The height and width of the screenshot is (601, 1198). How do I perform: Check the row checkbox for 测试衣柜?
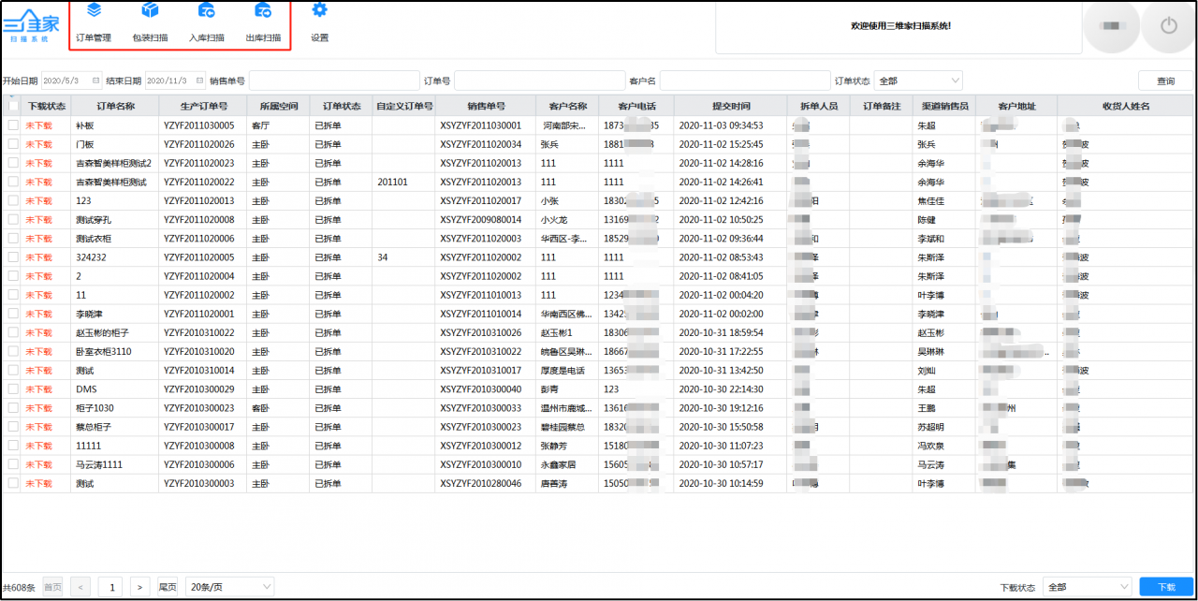pyautogui.click(x=13, y=238)
